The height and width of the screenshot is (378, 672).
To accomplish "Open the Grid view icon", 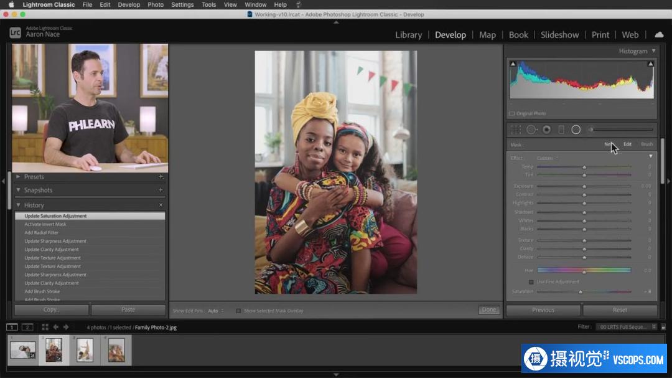I will (x=45, y=328).
